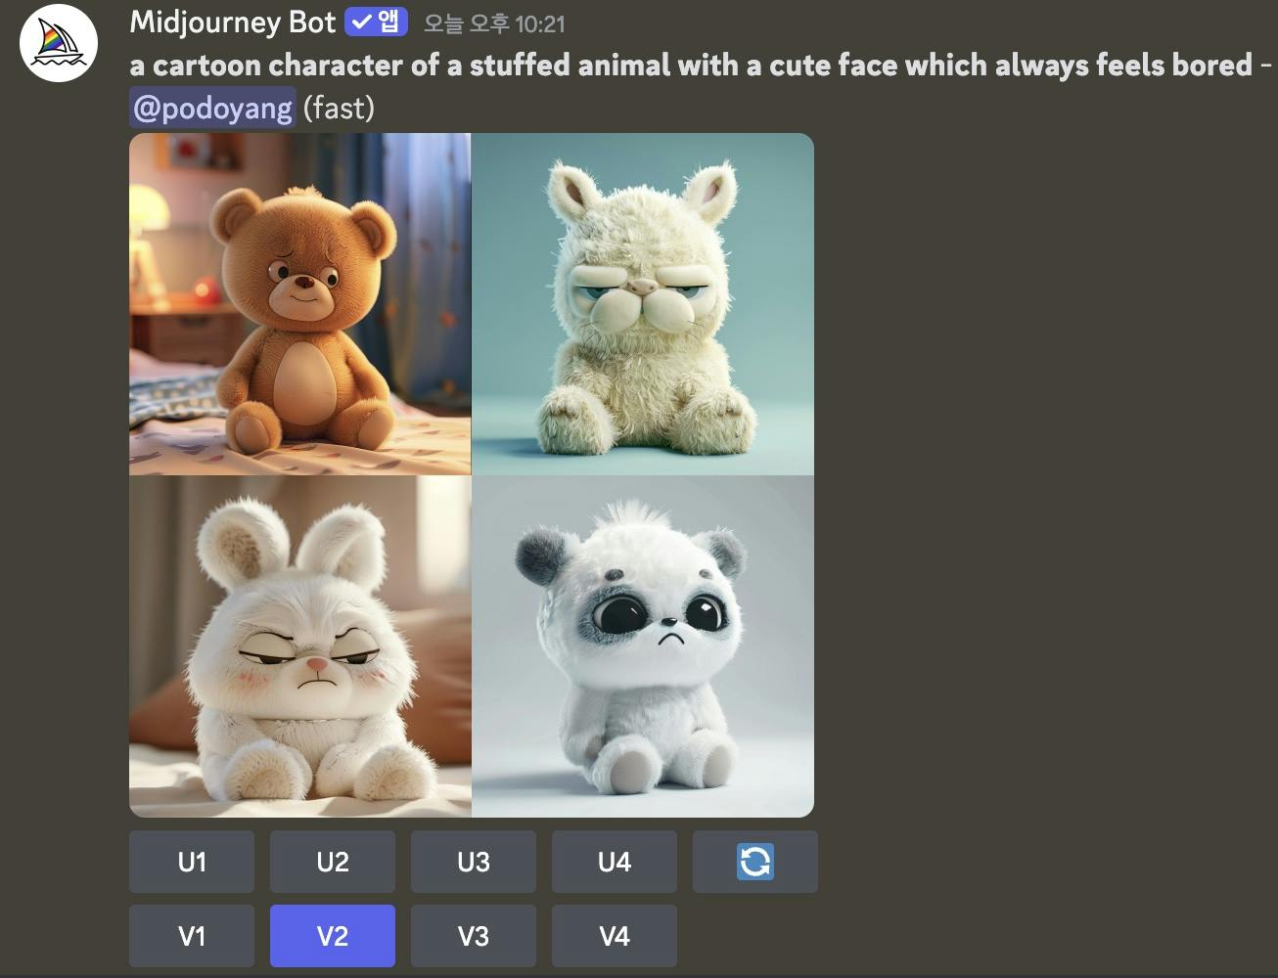Select U3 to upscale the bunny image

click(474, 862)
